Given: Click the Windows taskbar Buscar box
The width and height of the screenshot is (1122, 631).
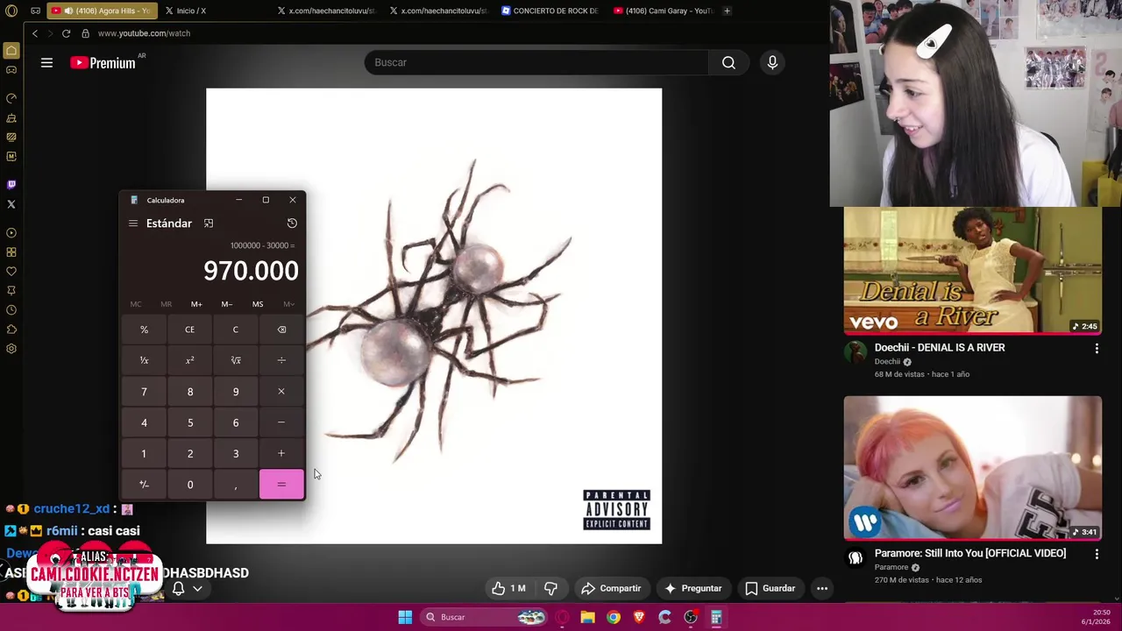Looking at the screenshot, I should 484,617.
